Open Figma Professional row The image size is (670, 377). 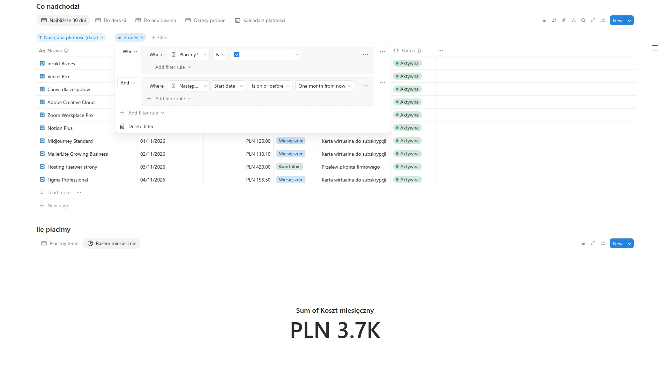(68, 180)
